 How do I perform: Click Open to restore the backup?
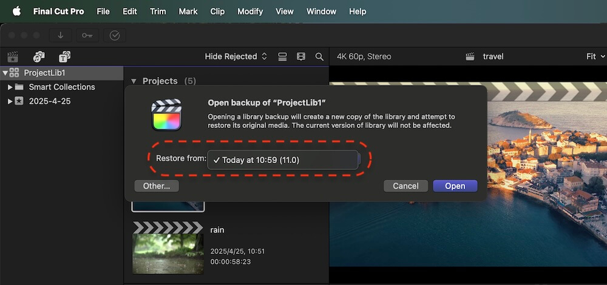(x=455, y=186)
